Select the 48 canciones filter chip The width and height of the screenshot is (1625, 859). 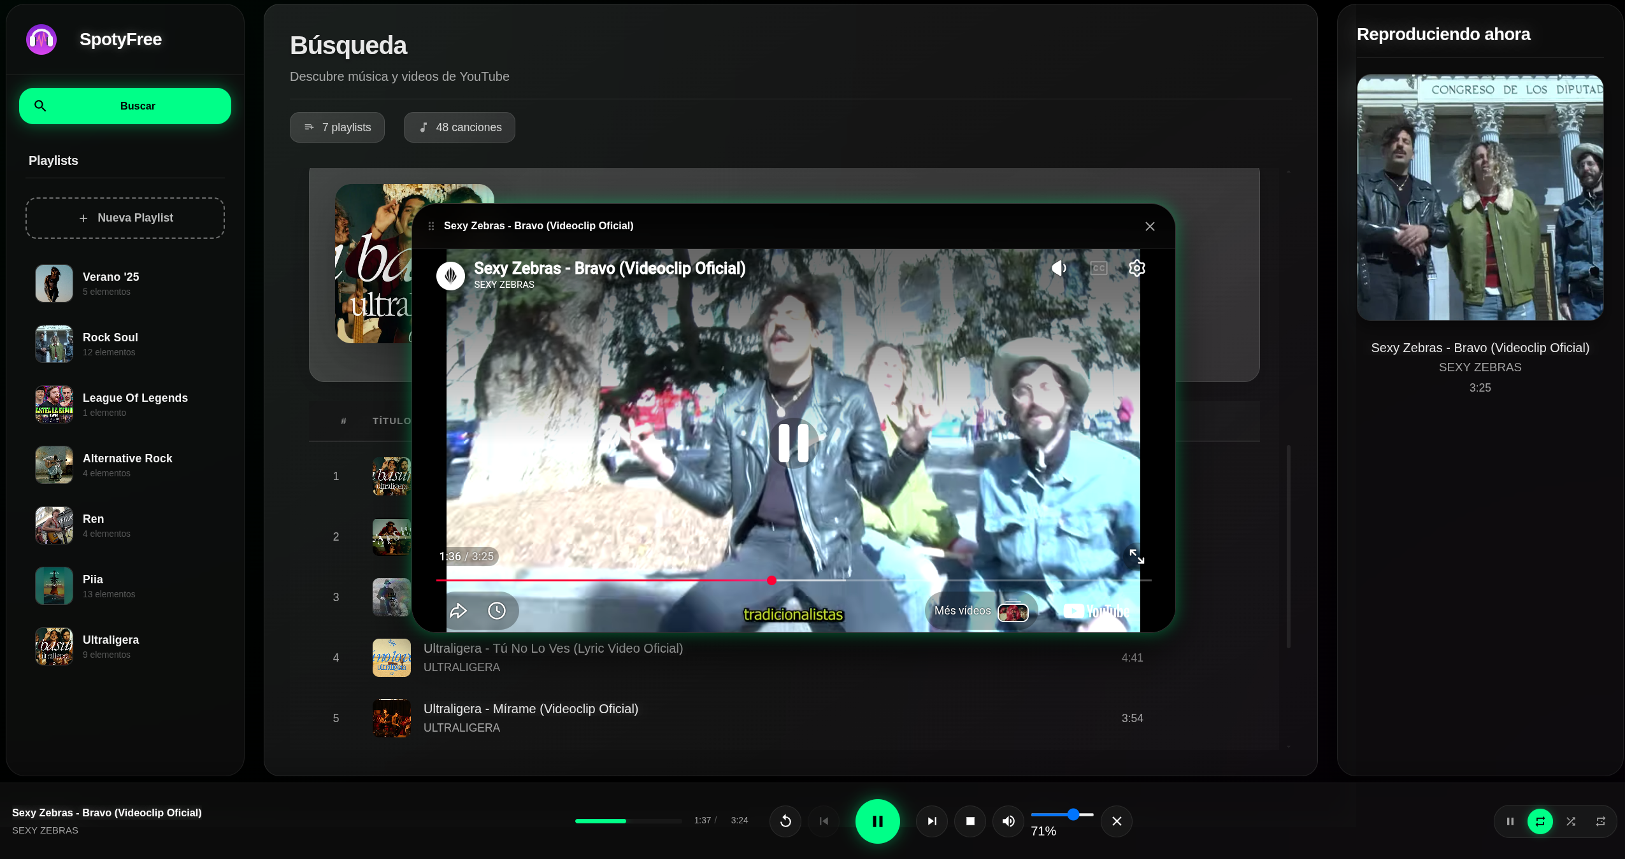[x=459, y=127]
